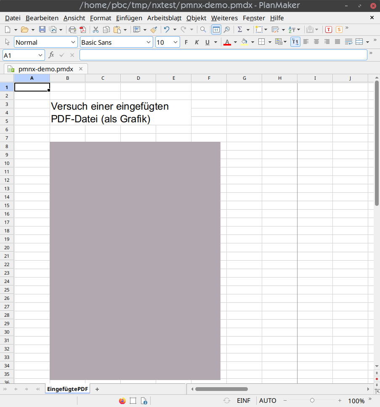Viewport: 380px width, 407px height.
Task: Select column G header
Action: click(244, 78)
